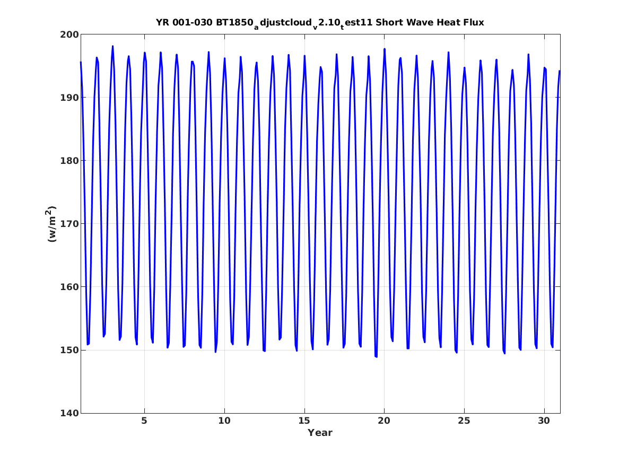This screenshot has width=619, height=464.
Task: Click y-axis tick label 200
Action: pos(69,34)
